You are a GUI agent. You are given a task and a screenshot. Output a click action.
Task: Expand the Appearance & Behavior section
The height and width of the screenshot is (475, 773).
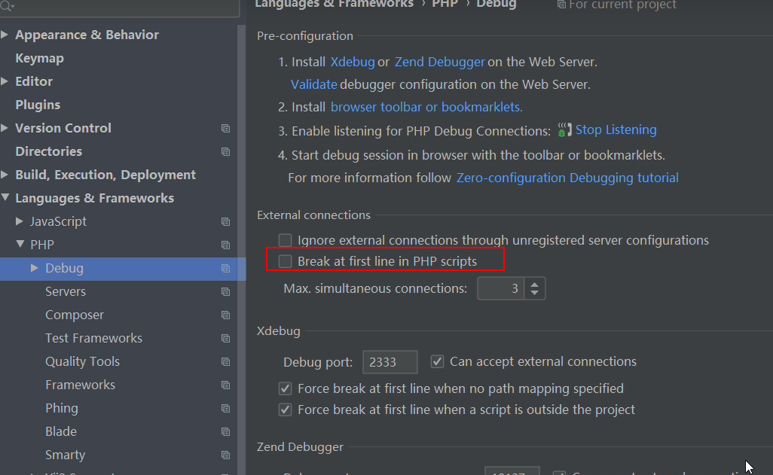[x=5, y=35]
